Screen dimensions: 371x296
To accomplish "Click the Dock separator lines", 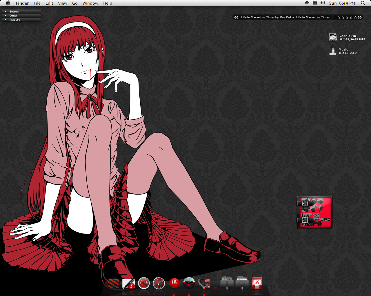I will (215, 287).
